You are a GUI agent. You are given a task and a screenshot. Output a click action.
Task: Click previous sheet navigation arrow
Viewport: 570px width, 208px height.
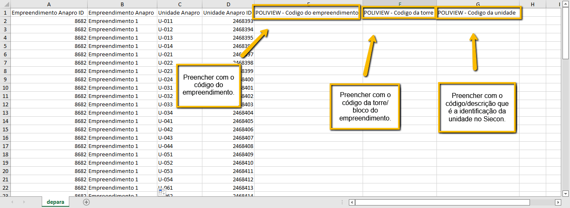pyautogui.click(x=12, y=202)
